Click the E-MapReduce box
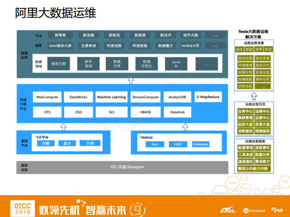The width and height of the screenshot is (290, 217). click(x=208, y=97)
